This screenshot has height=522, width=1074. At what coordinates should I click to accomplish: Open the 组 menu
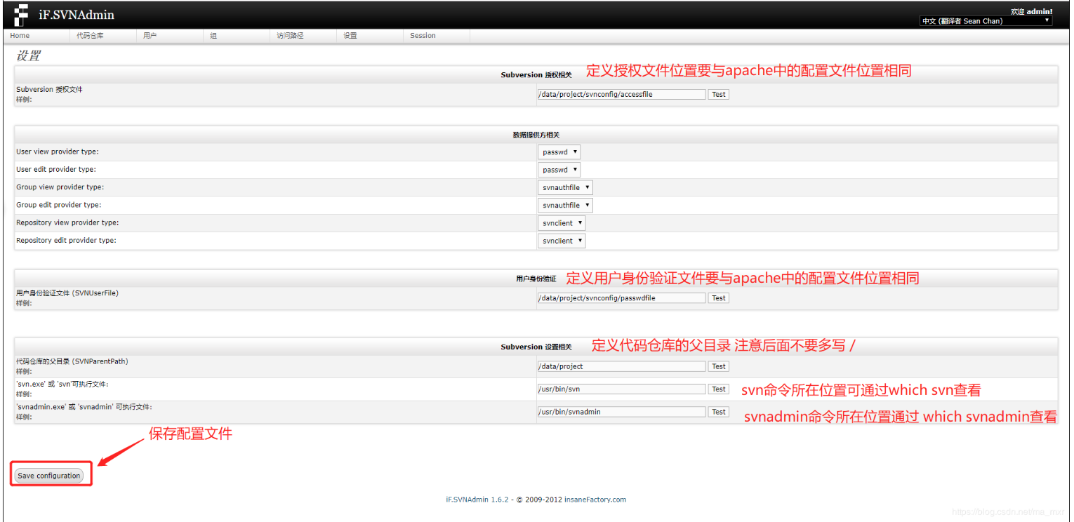tap(213, 35)
